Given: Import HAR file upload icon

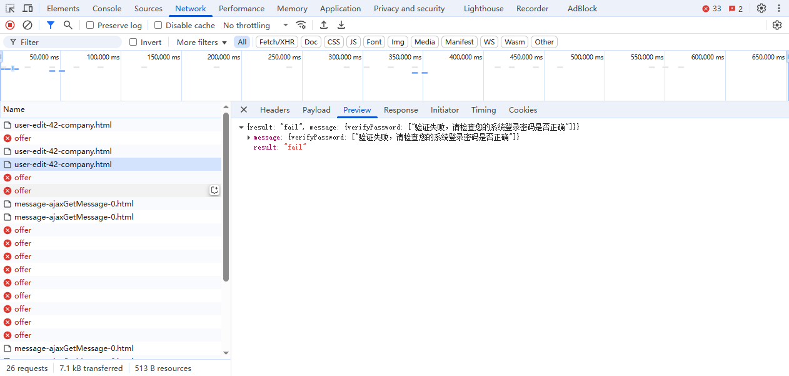Looking at the screenshot, I should click(x=324, y=25).
